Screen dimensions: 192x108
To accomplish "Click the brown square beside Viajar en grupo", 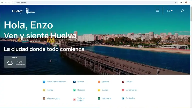I will coord(44,98).
